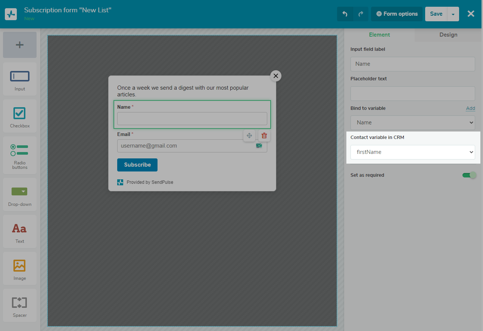483x331 pixels.
Task: Toggle the Set as required switch
Action: (469, 175)
